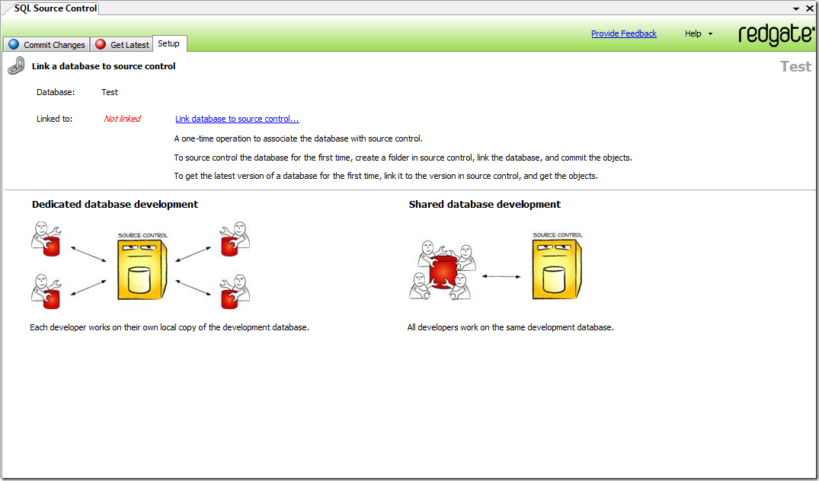Click the red Get Latest orb icon
The width and height of the screenshot is (819, 481).
point(101,44)
